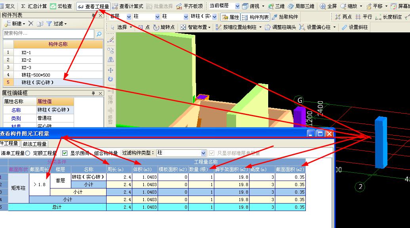Select the 缩放 zoom tool
The image size is (410, 228).
pyautogui.click(x=349, y=6)
